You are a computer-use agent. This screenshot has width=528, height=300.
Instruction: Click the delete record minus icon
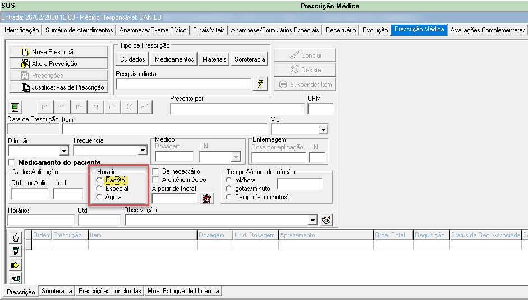(112, 107)
